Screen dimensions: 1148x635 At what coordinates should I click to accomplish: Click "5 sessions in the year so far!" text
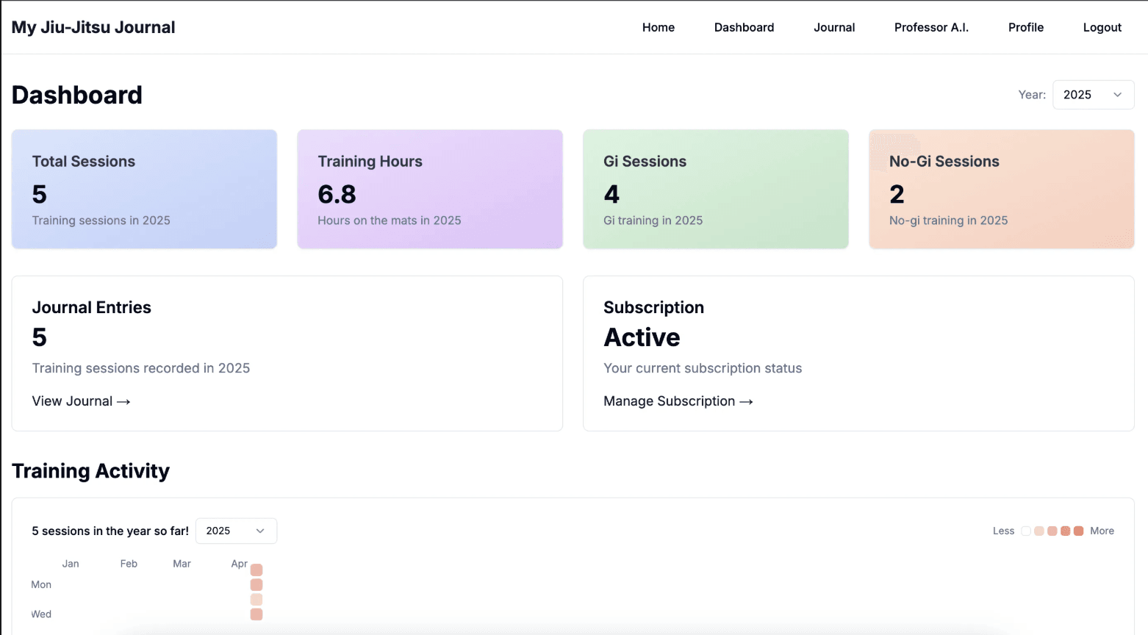pyautogui.click(x=110, y=531)
